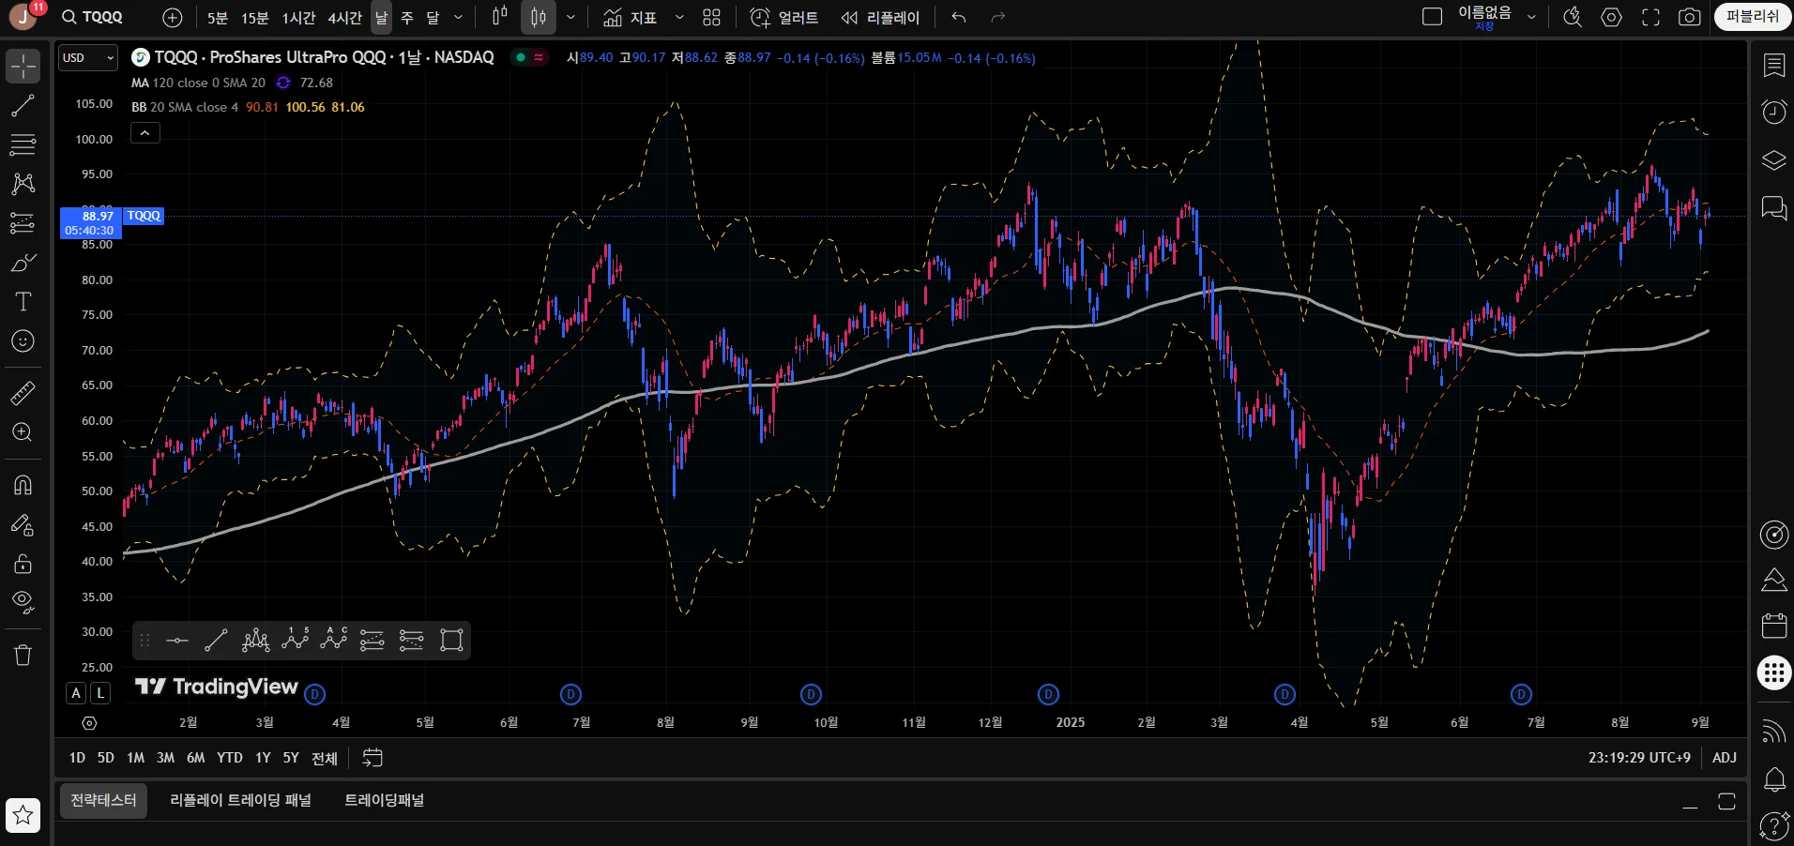Add a symbol with the plus circle
The width and height of the screenshot is (1794, 846).
173,18
